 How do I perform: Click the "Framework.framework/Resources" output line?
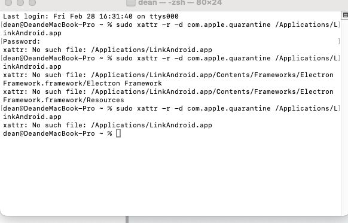(x=63, y=100)
